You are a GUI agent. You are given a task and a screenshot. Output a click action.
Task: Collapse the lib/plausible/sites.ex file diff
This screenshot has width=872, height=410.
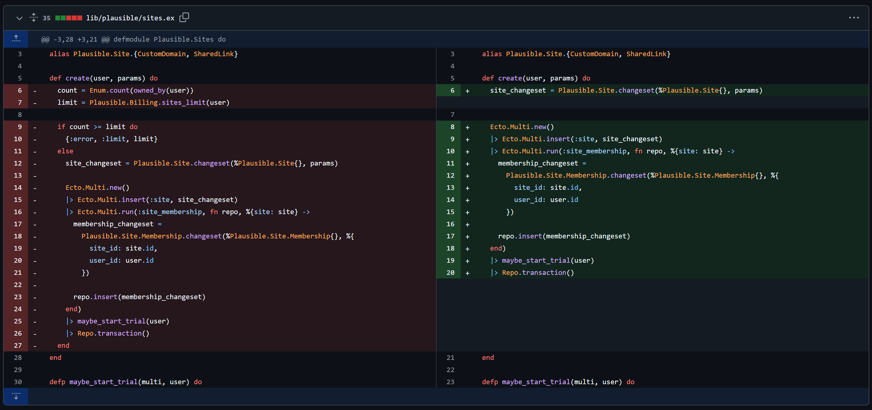(x=19, y=18)
